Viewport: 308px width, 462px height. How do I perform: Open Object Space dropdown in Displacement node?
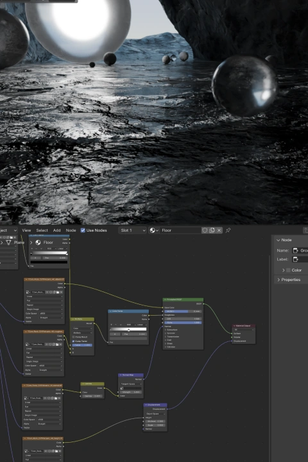[x=155, y=414]
